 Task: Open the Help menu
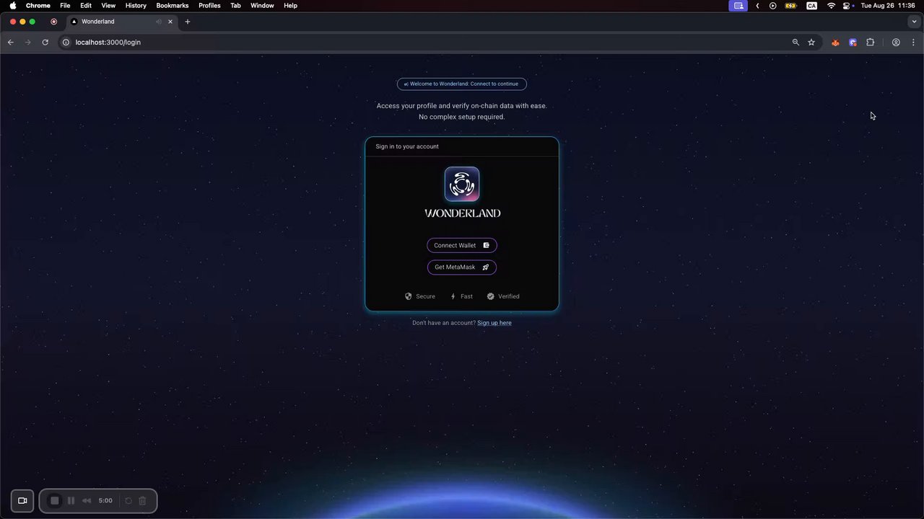pyautogui.click(x=290, y=5)
